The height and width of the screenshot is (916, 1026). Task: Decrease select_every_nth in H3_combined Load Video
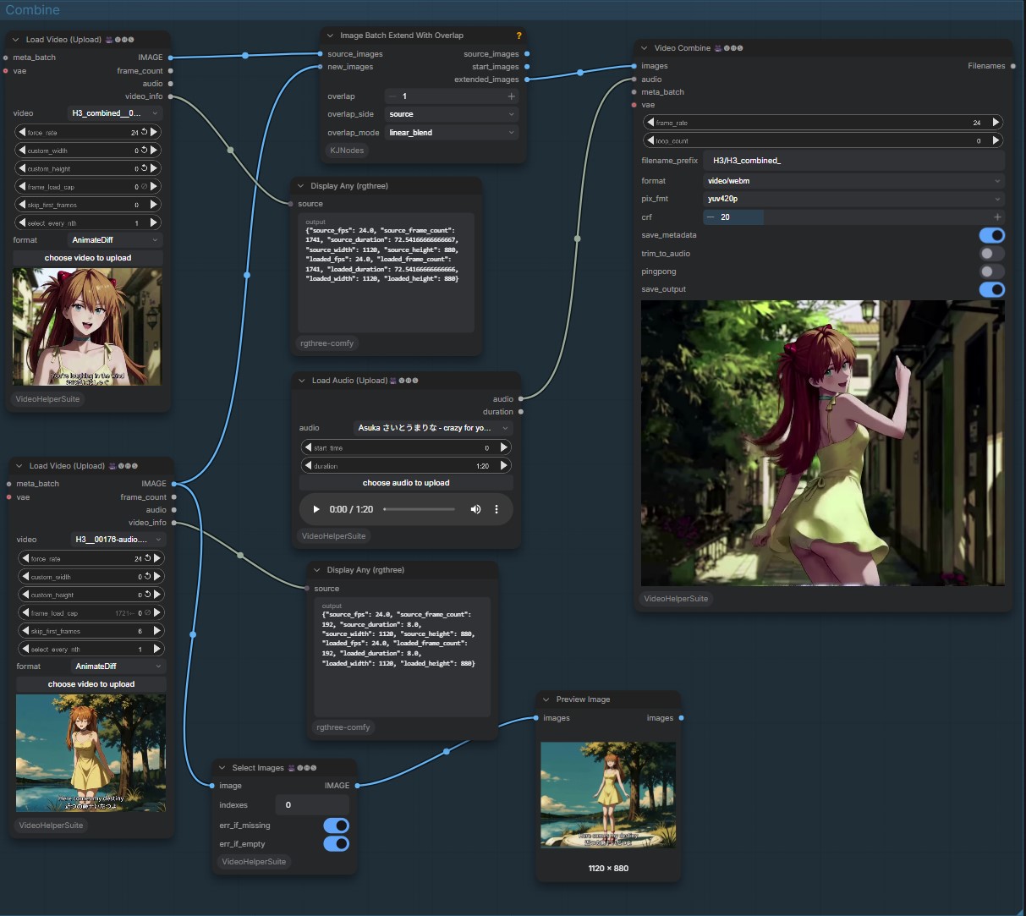[21, 222]
